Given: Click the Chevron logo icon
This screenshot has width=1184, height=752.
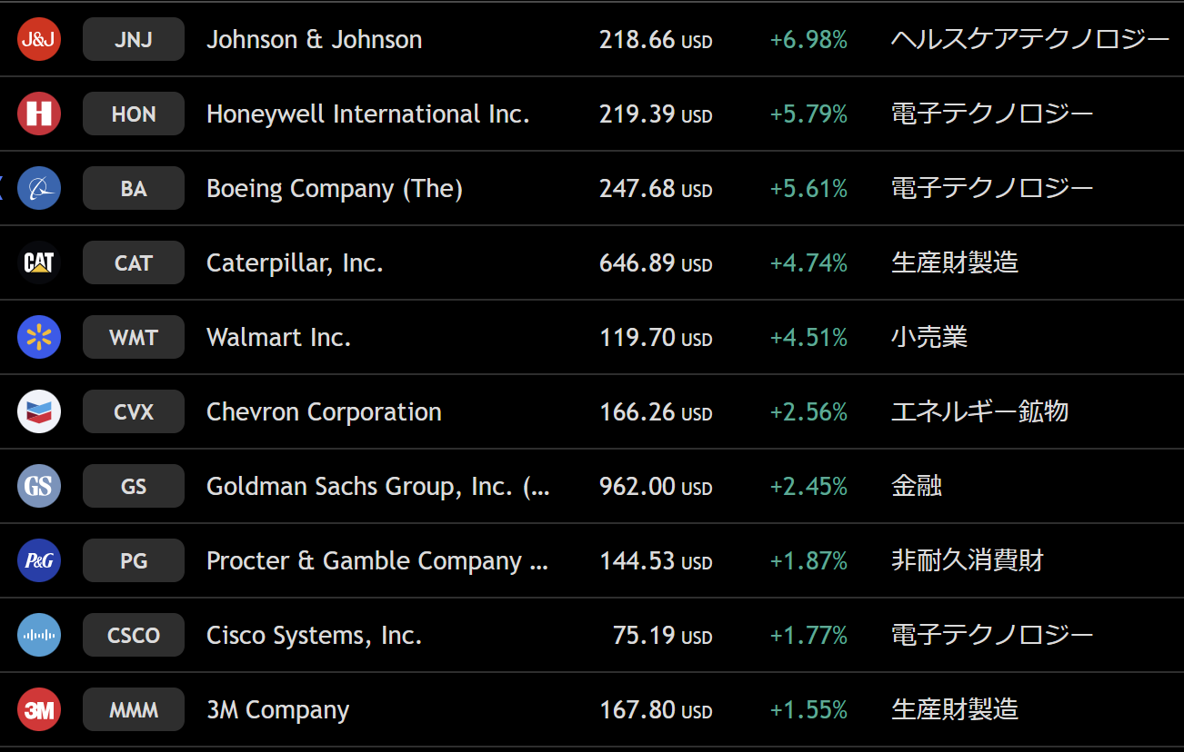Looking at the screenshot, I should tap(39, 412).
